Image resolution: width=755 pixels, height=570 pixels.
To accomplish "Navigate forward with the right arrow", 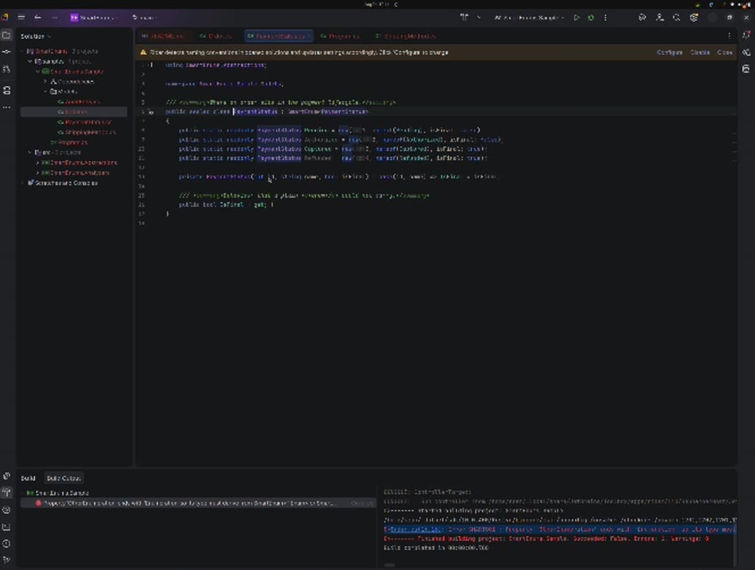I will 54,17.
